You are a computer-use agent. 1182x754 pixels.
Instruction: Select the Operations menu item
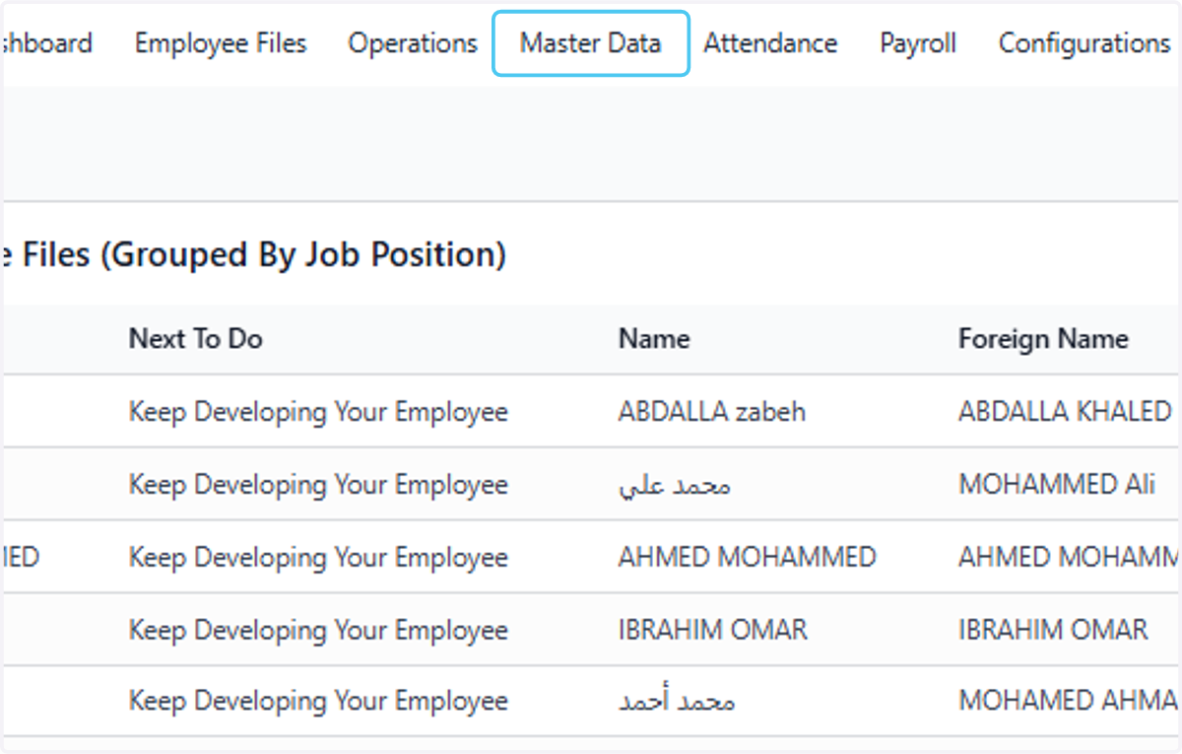tap(413, 43)
